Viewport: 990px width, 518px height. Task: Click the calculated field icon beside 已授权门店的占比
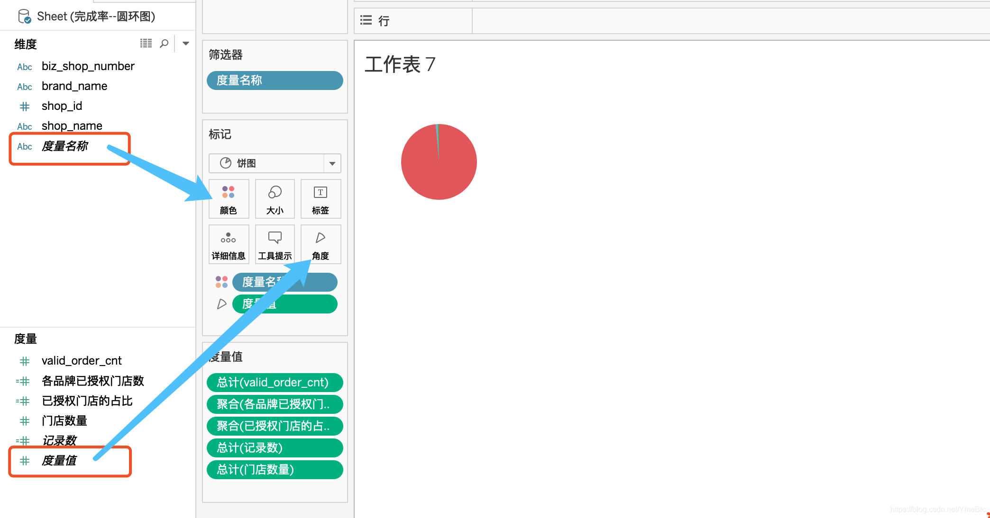[23, 402]
